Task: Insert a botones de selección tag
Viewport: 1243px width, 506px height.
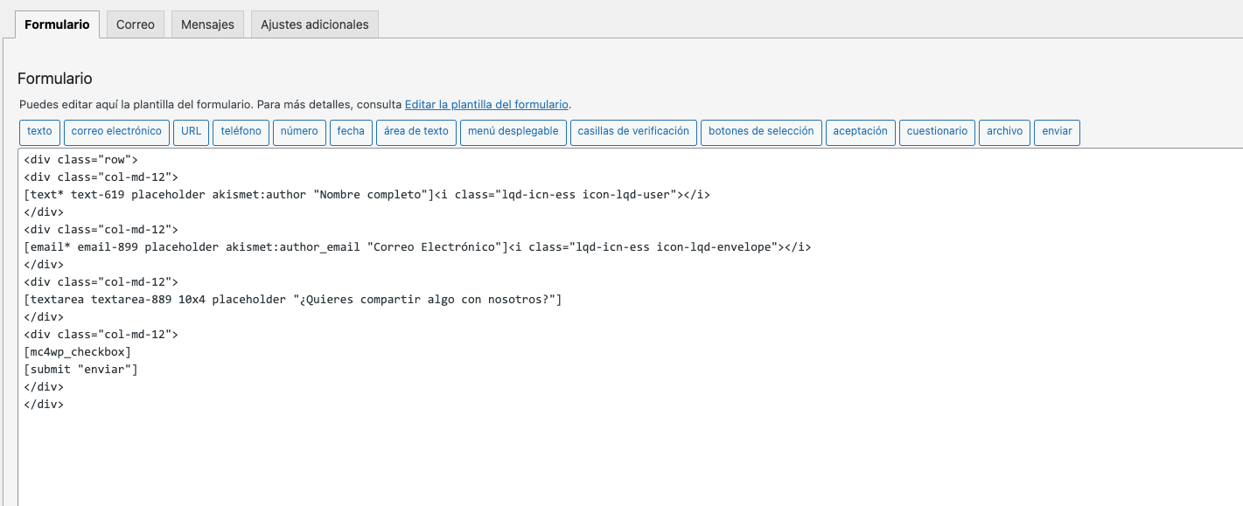Action: click(x=761, y=132)
